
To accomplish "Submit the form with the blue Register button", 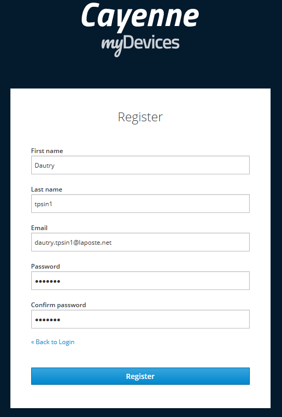I will [x=140, y=376].
